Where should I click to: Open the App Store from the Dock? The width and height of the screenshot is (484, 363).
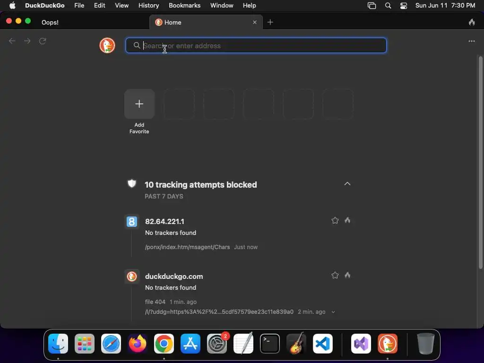click(190, 344)
